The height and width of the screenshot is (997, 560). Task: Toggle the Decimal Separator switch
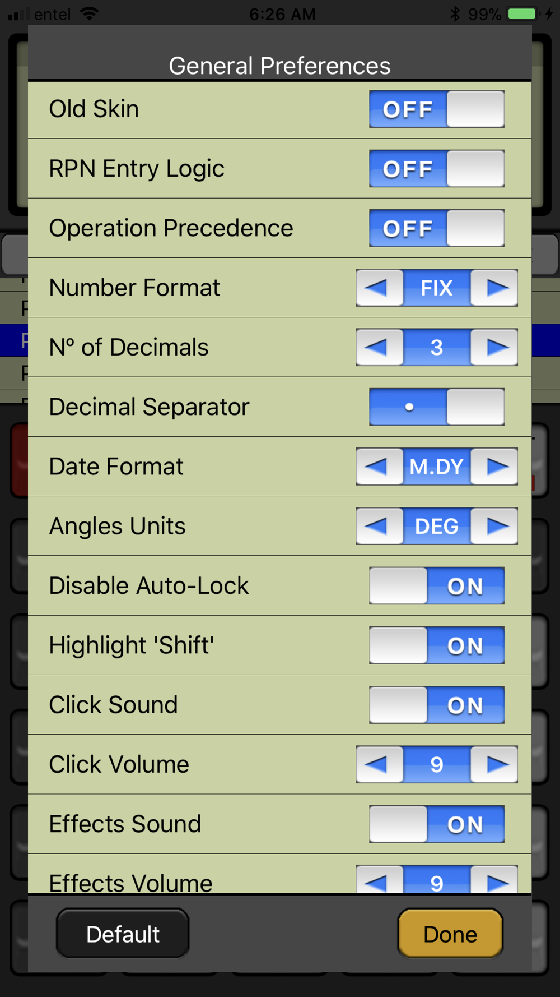click(437, 407)
